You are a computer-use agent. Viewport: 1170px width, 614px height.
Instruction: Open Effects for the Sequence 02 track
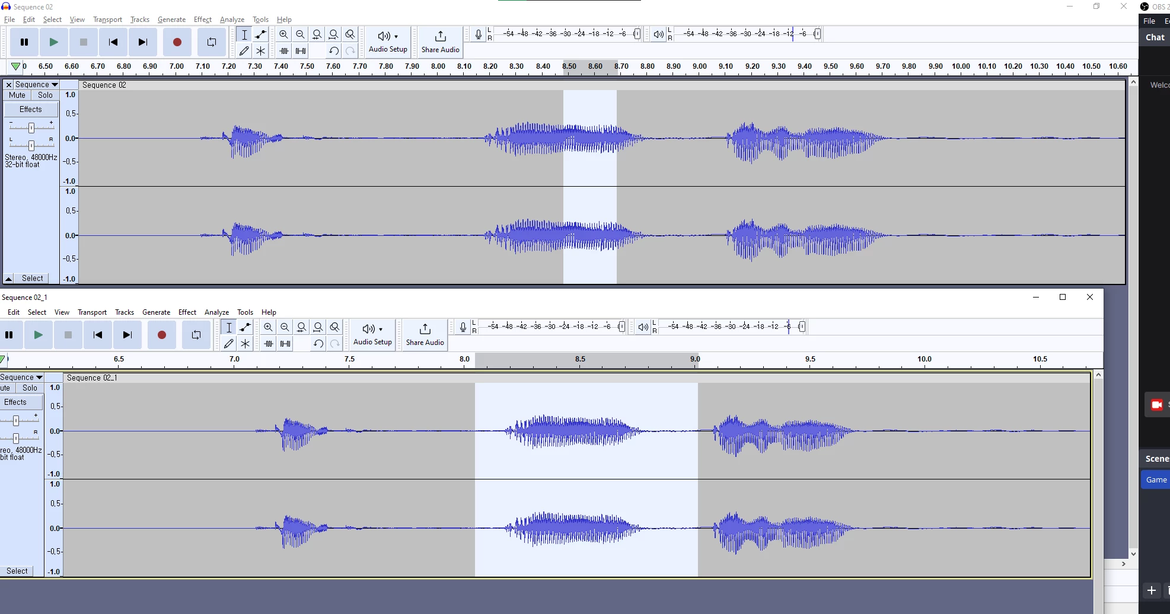[x=31, y=109]
